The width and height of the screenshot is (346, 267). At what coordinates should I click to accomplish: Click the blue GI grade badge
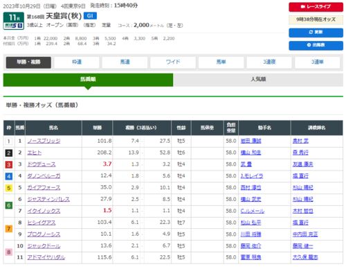[90, 16]
